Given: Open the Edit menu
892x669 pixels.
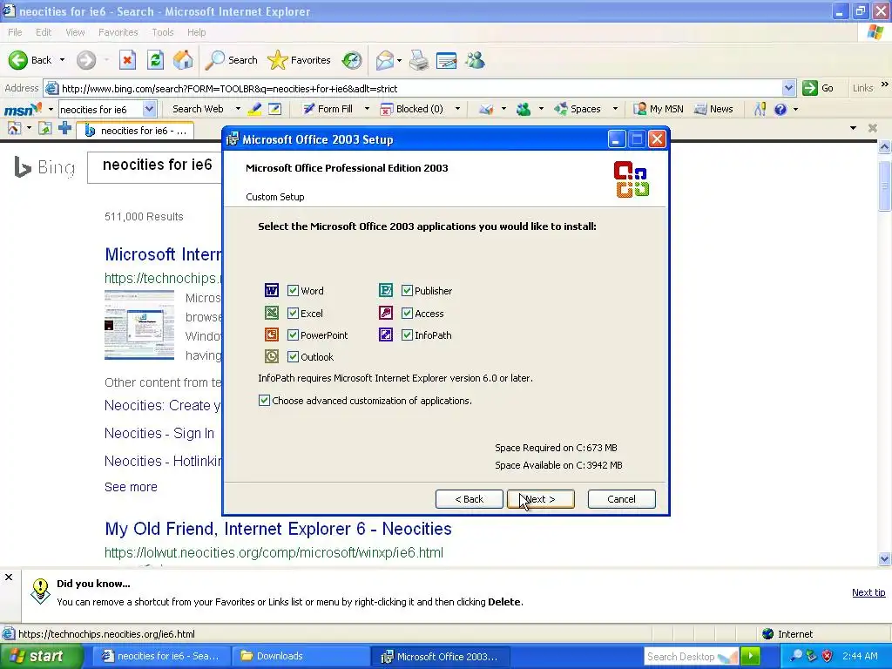Looking at the screenshot, I should (44, 32).
